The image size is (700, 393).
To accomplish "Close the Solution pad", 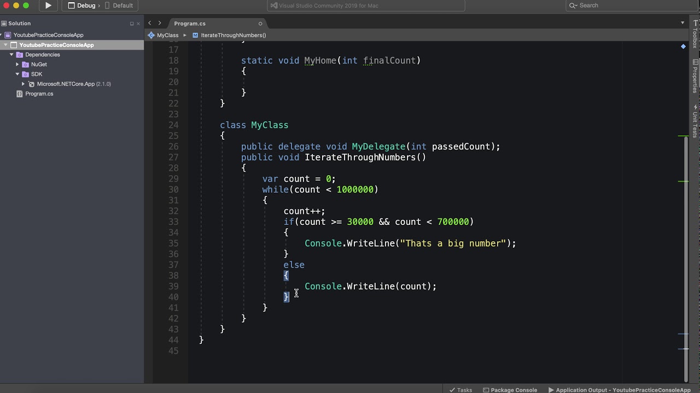I will [138, 23].
